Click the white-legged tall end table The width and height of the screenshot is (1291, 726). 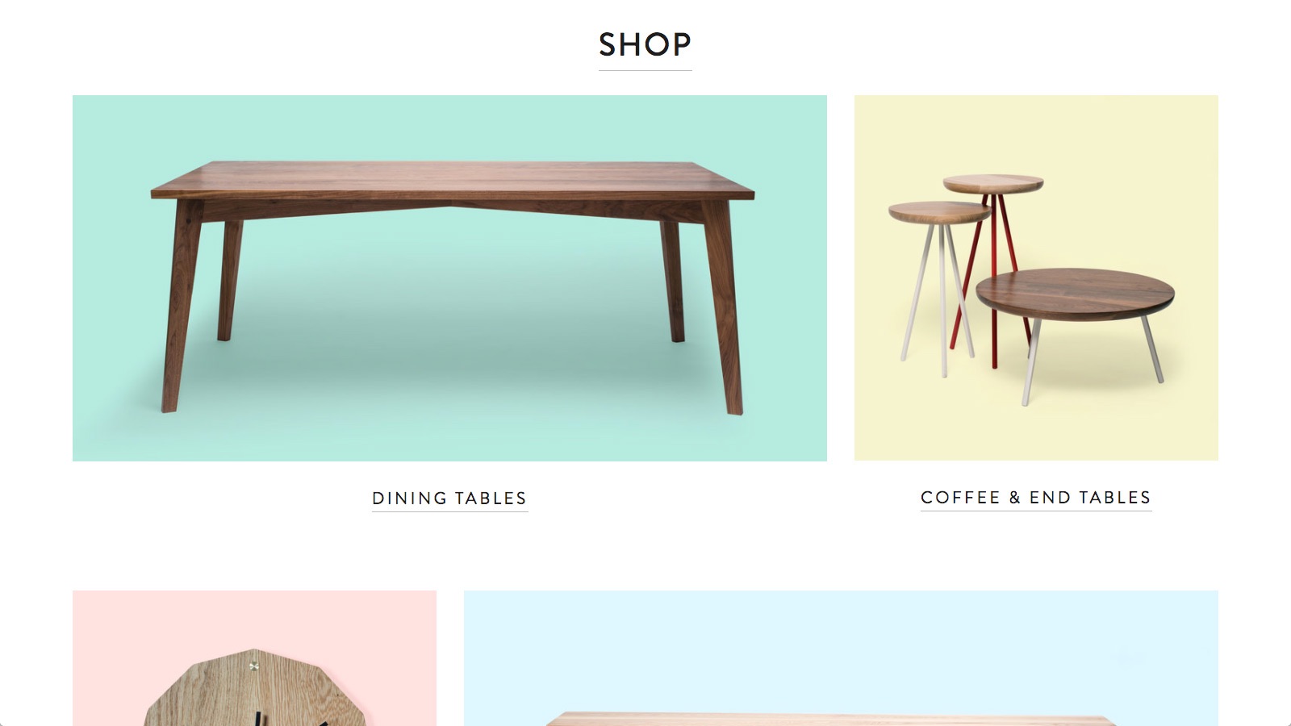point(939,286)
